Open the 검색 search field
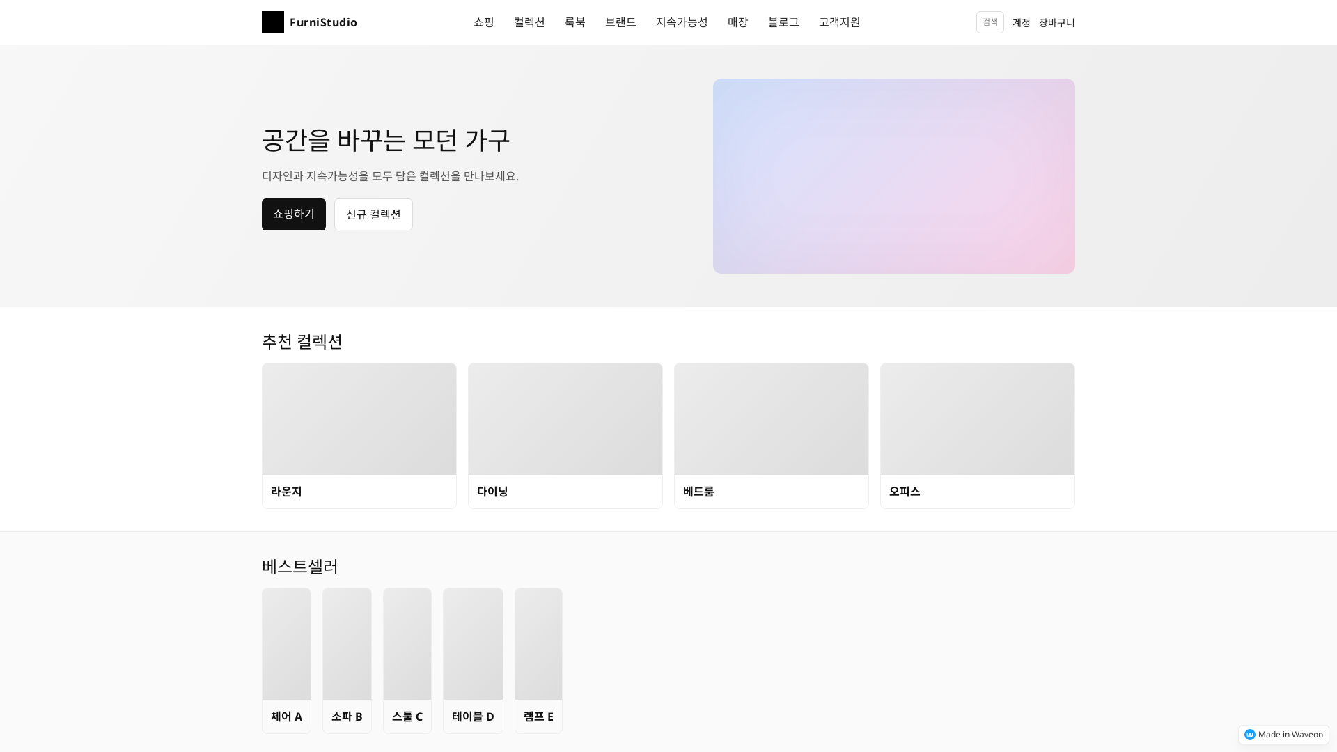Image resolution: width=1337 pixels, height=752 pixels. pos(990,22)
